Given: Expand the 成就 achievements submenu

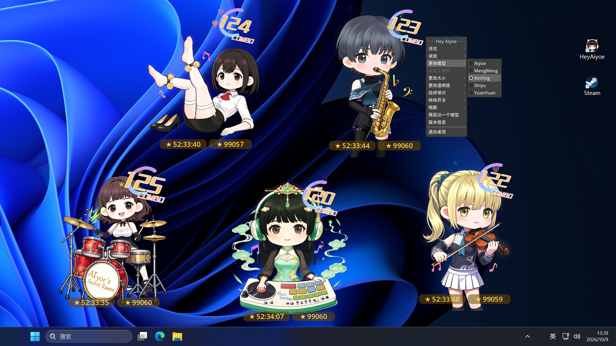Looking at the screenshot, I should pos(446,56).
